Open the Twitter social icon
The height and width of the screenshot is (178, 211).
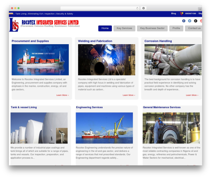tap(189, 21)
